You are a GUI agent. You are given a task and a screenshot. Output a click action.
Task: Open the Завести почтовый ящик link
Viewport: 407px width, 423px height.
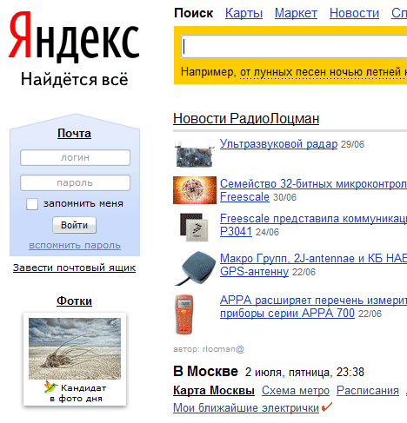[x=74, y=268]
